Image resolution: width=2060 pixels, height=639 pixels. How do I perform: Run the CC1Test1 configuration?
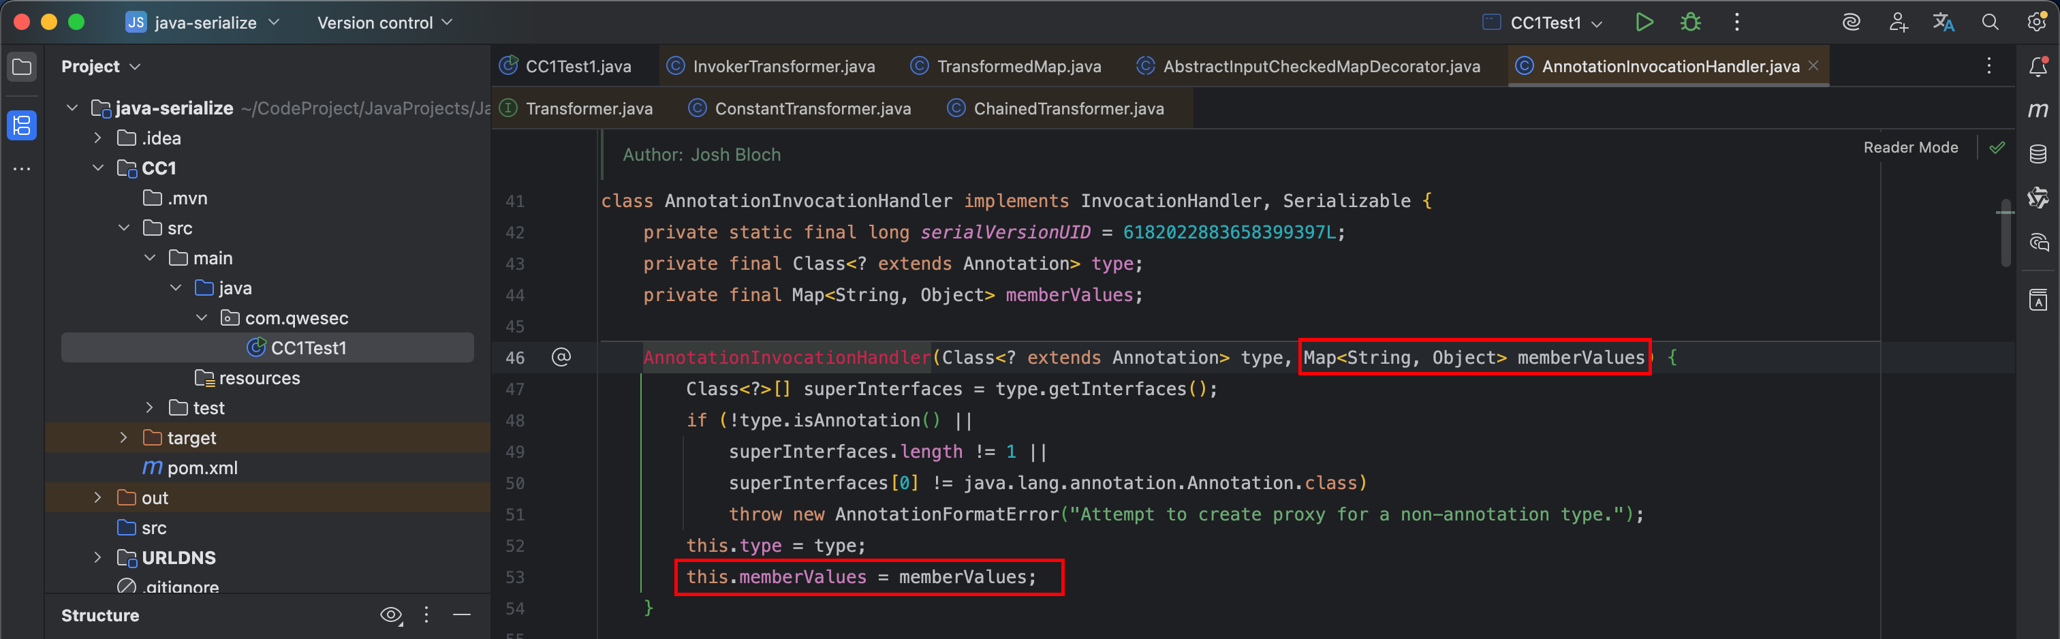[x=1643, y=22]
